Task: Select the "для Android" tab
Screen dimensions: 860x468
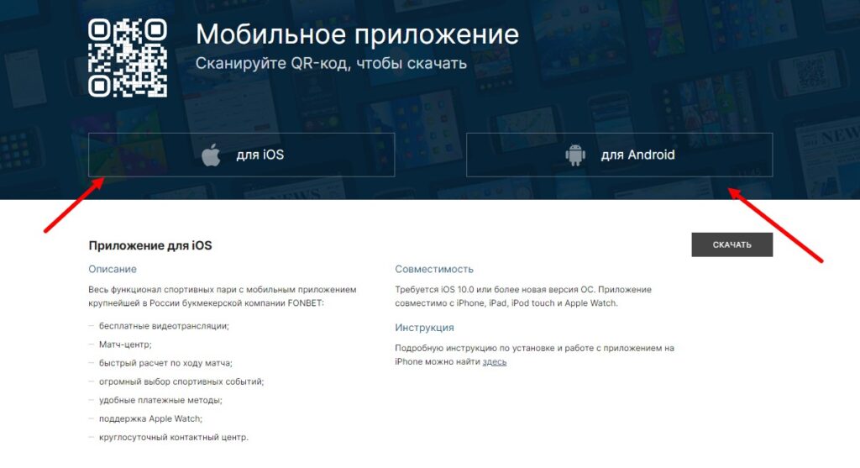Action: [x=619, y=155]
